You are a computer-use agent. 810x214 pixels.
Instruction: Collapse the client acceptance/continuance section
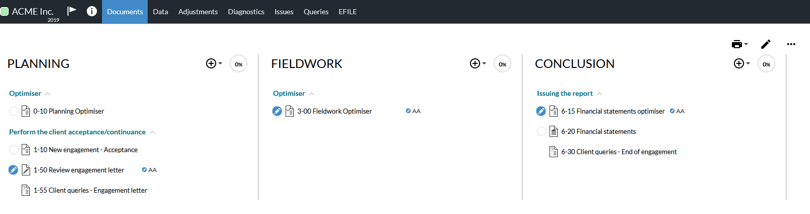[x=152, y=132]
